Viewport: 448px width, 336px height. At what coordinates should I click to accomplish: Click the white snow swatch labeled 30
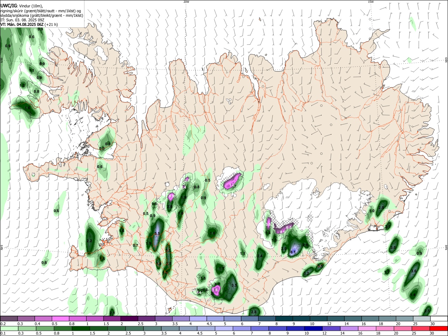coord(439,318)
